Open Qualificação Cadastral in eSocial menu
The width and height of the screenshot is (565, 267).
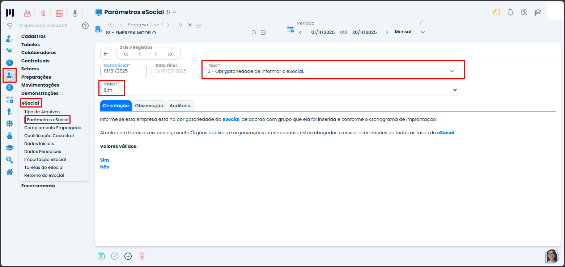point(49,136)
